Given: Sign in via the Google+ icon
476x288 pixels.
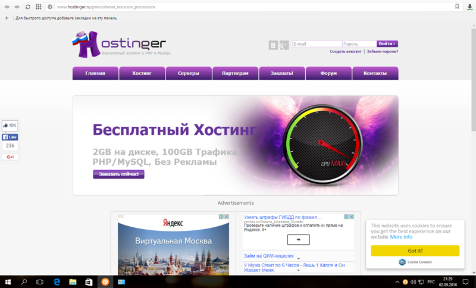Looking at the screenshot, I should (x=284, y=45).
